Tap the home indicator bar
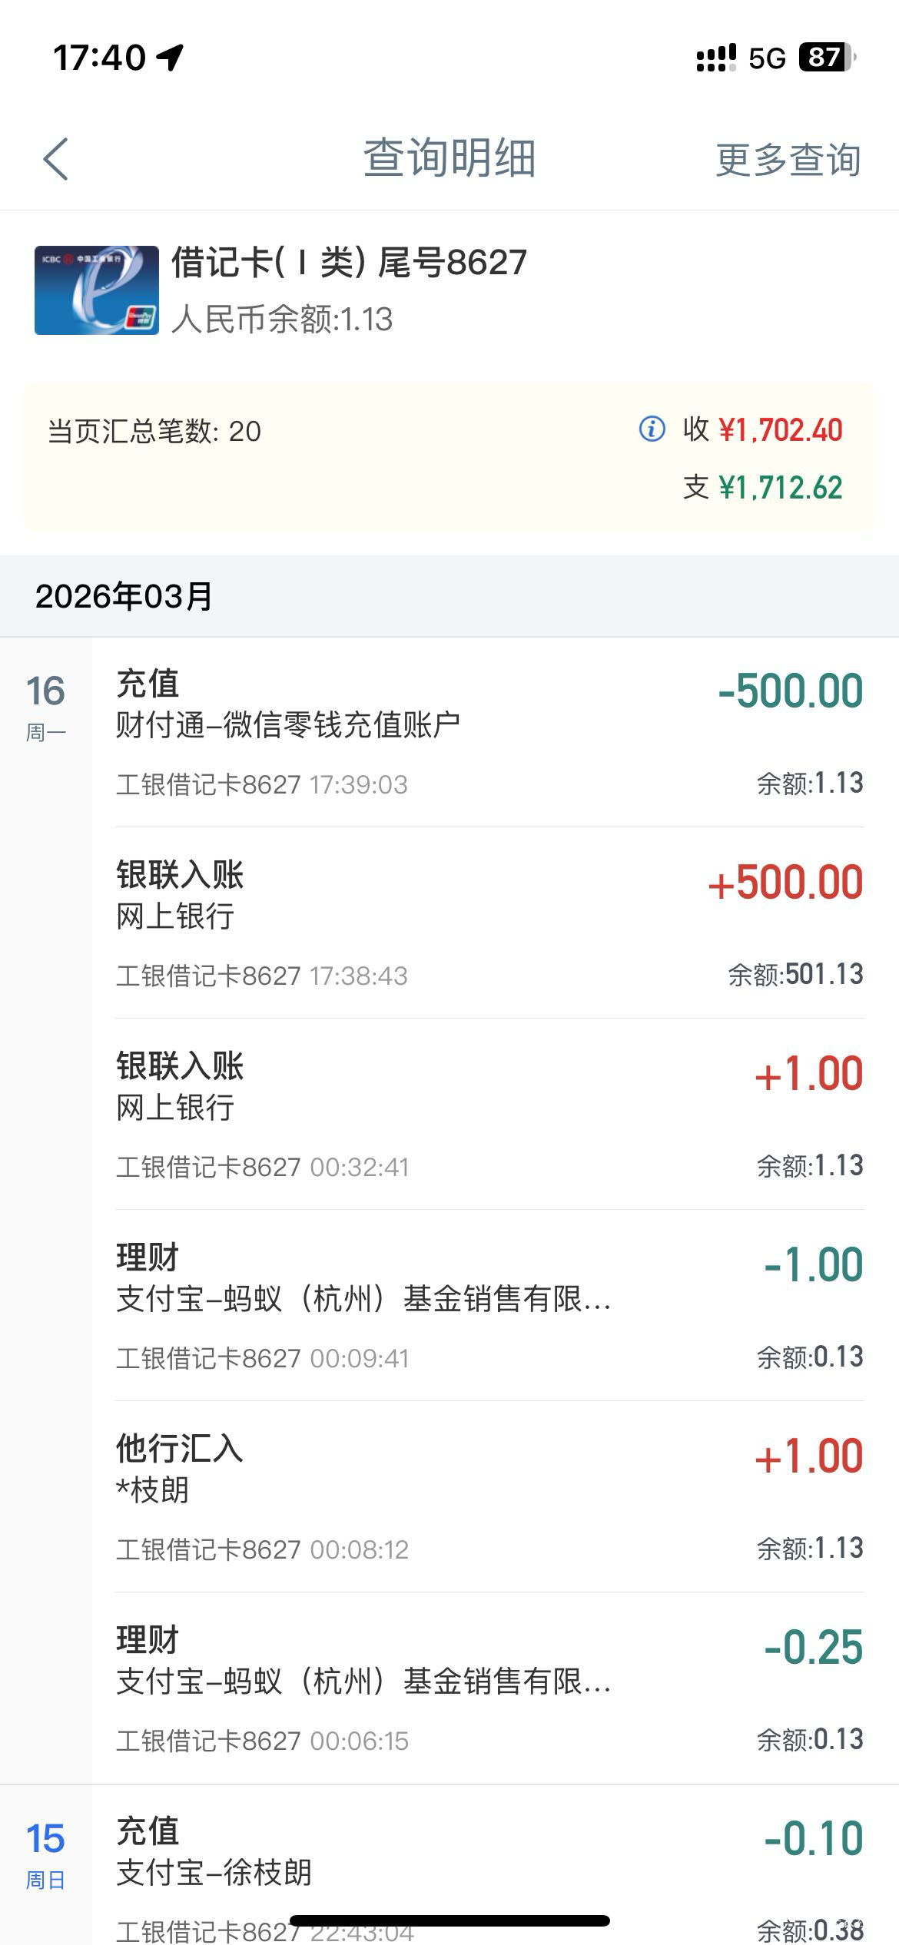 449,1920
